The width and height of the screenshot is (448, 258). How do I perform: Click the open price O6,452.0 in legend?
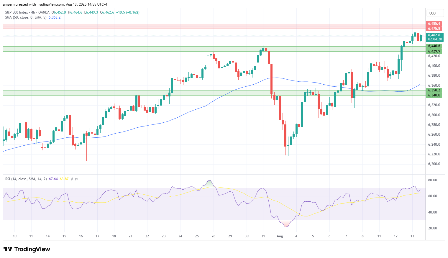[x=59, y=12]
